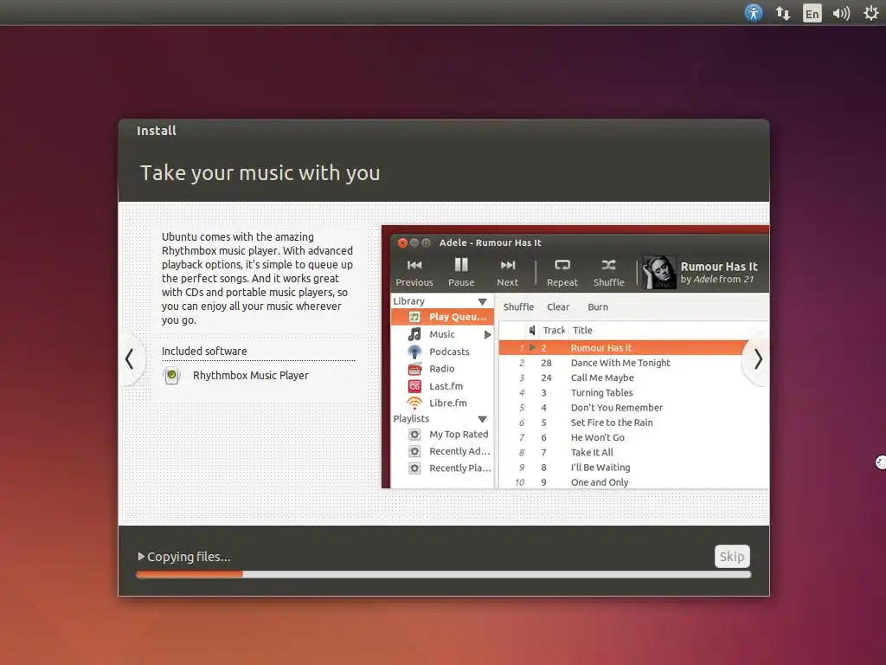886x665 pixels.
Task: Open the Recently Added playlist icon
Action: (414, 451)
